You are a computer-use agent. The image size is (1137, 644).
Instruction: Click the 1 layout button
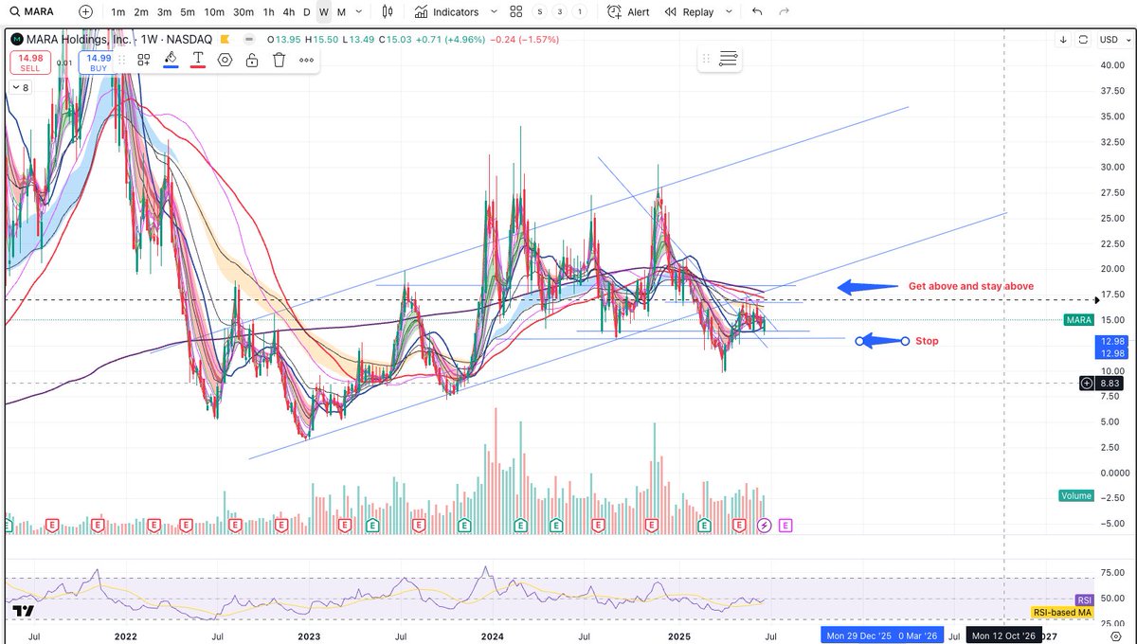point(580,12)
